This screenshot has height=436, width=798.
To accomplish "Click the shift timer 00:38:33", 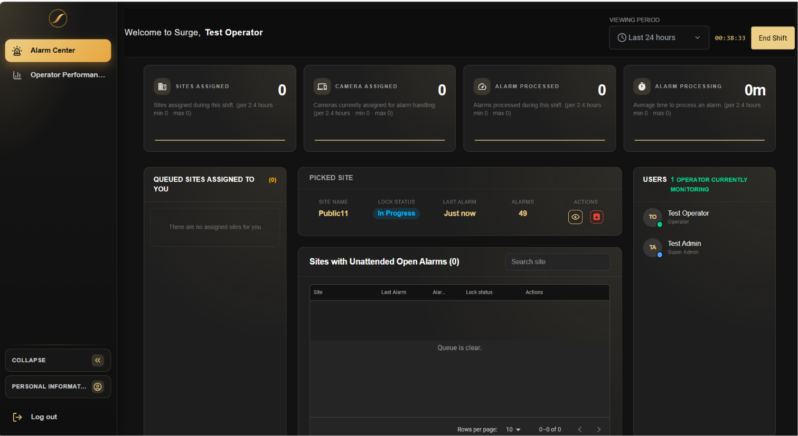I will click(730, 38).
